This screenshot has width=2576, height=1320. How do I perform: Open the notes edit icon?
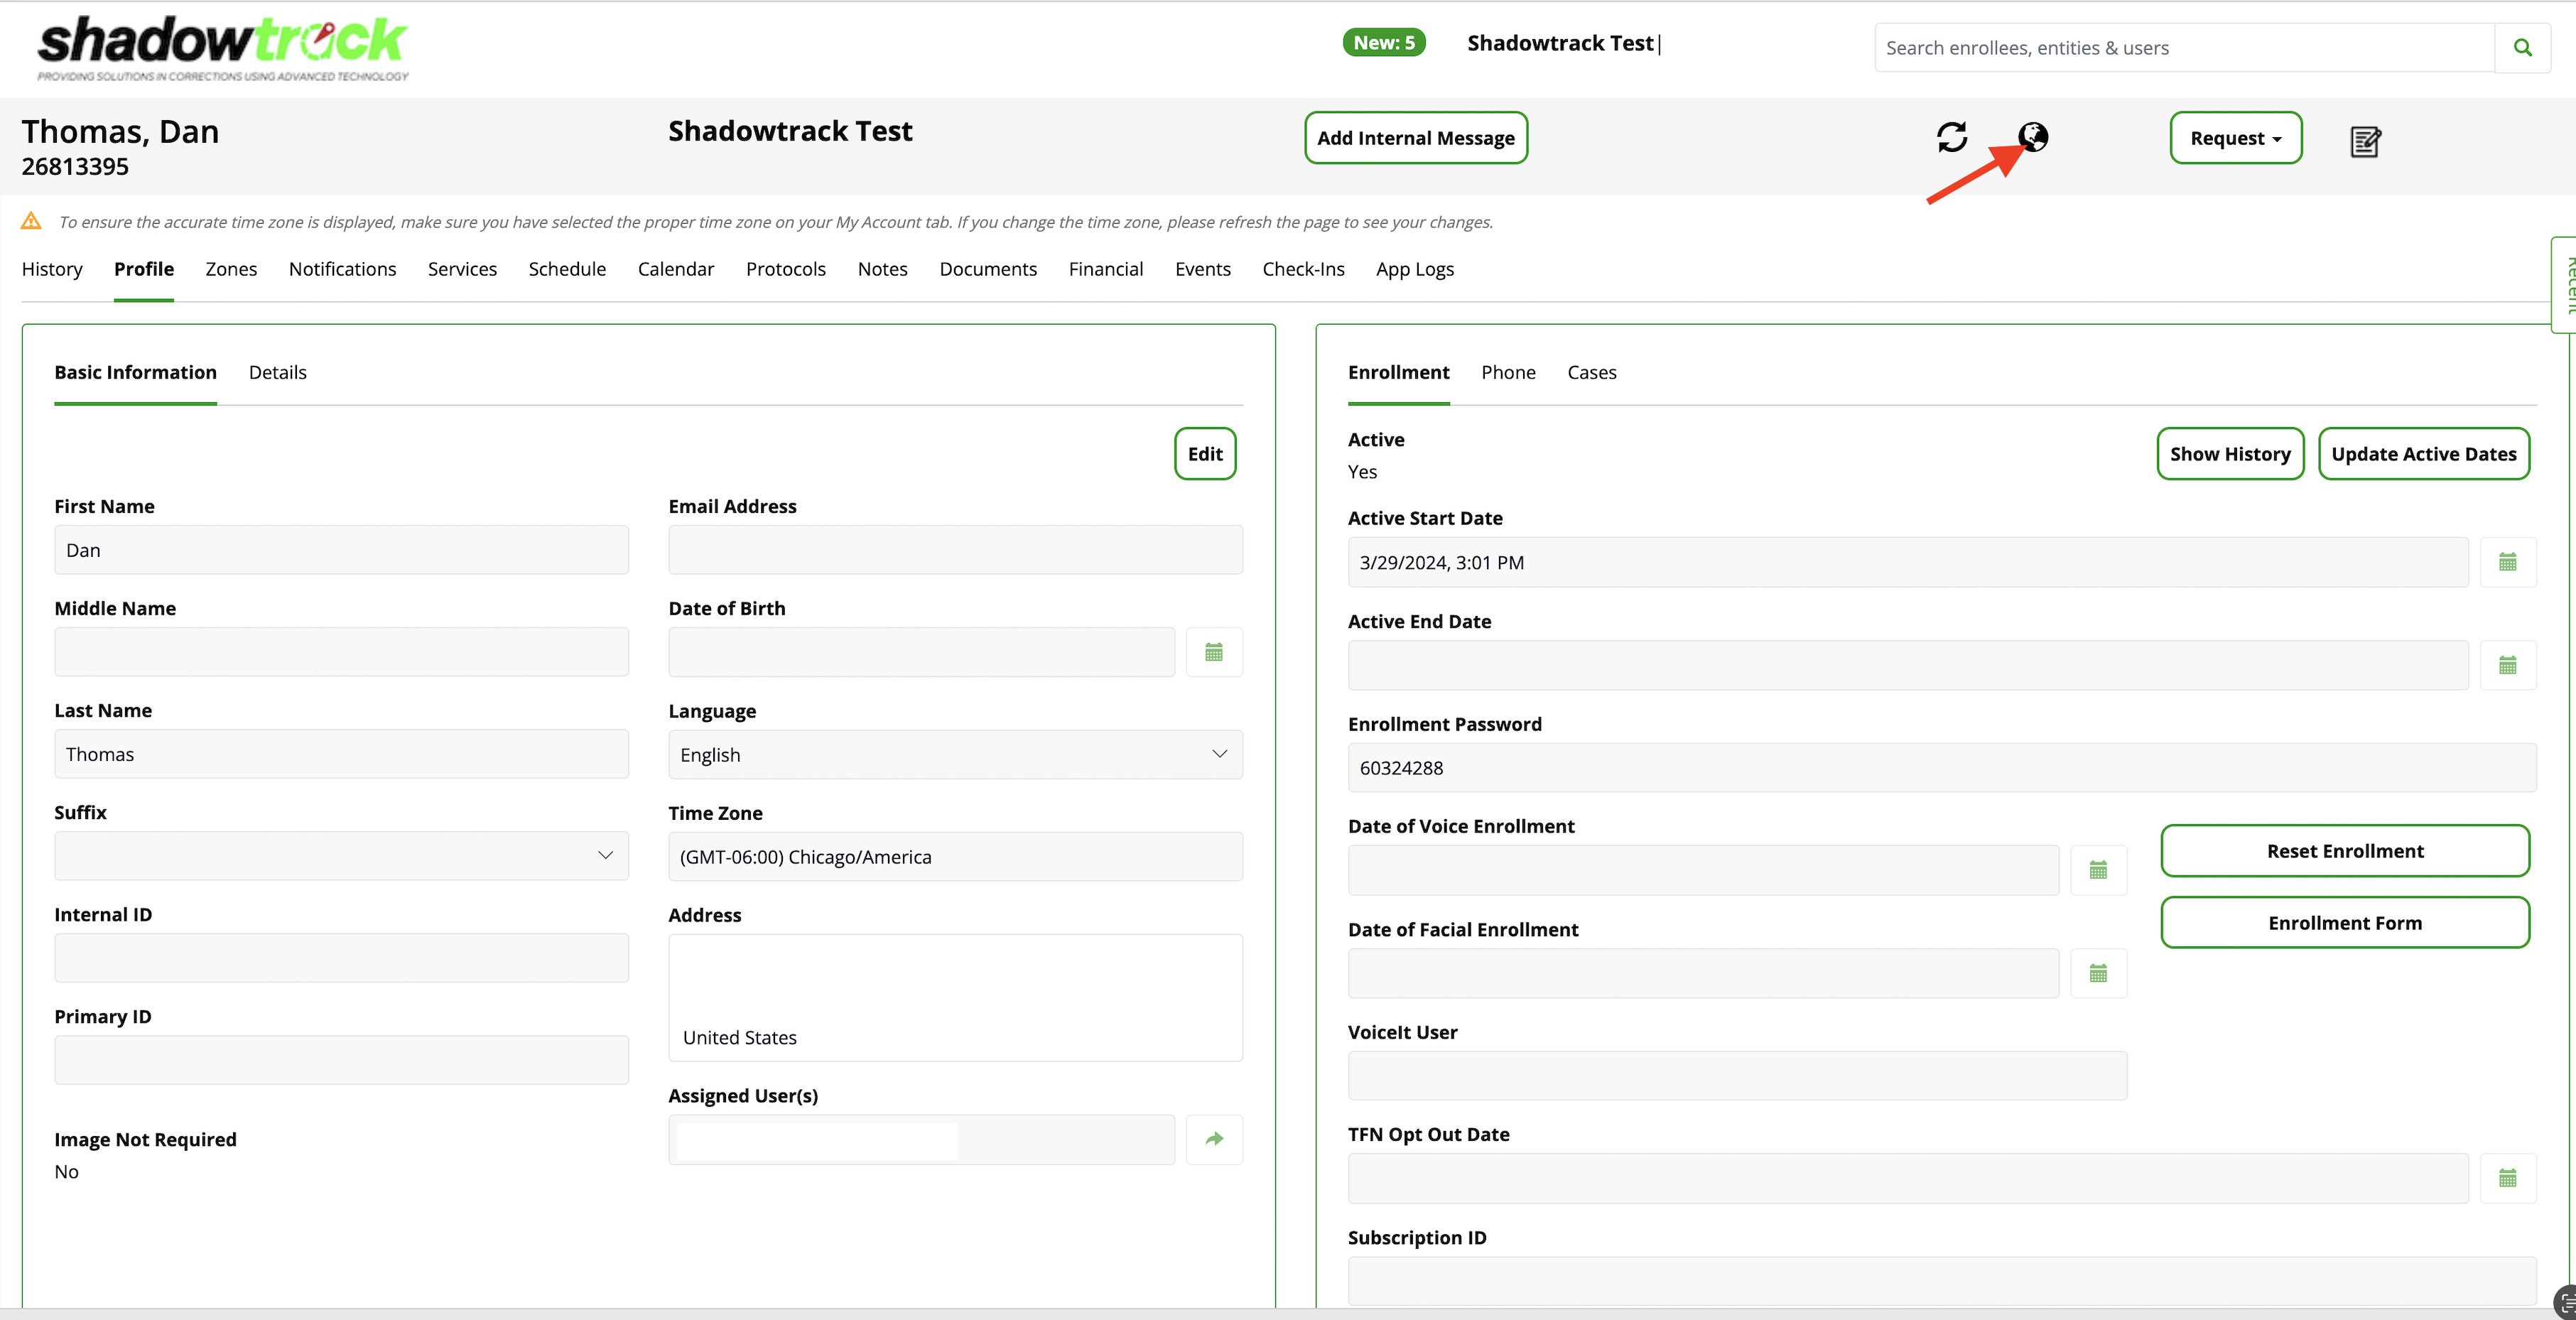2364,142
